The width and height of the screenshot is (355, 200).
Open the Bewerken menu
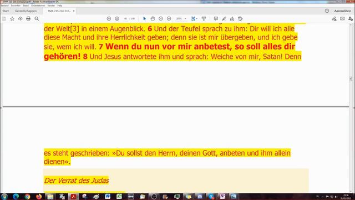pyautogui.click(x=16, y=6)
